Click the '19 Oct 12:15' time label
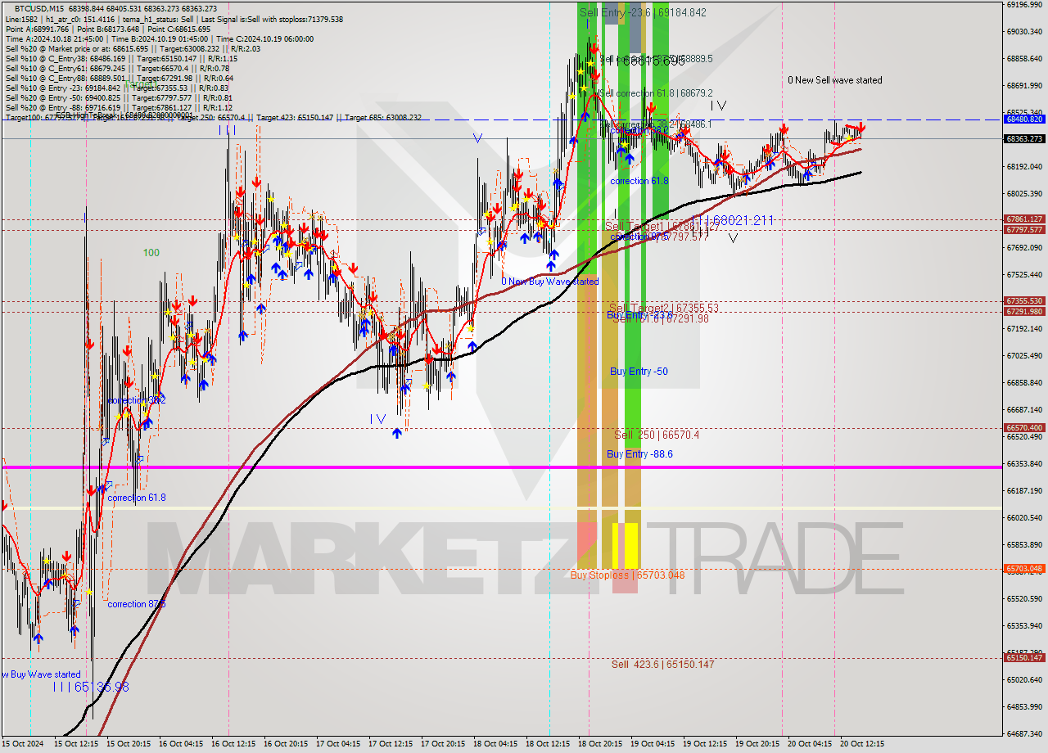Viewport: 1048px width, 753px height. point(705,745)
